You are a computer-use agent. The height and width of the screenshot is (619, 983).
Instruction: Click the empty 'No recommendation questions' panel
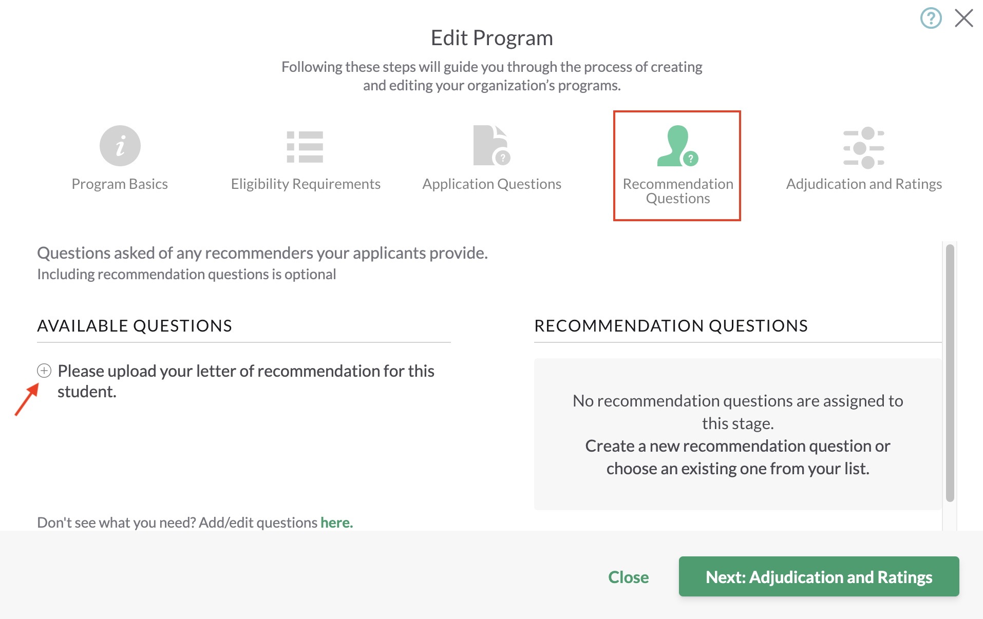(x=738, y=434)
